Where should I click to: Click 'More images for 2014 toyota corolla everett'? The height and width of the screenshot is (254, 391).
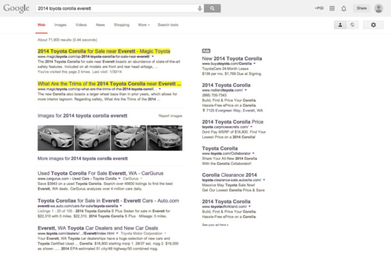point(83,158)
